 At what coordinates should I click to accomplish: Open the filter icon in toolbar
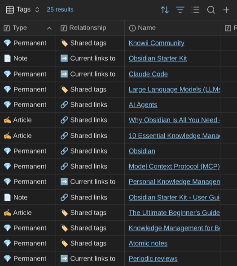click(x=180, y=10)
